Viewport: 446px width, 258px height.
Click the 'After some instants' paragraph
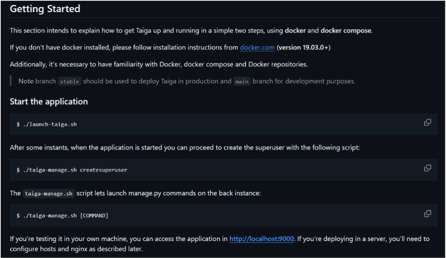click(x=185, y=147)
